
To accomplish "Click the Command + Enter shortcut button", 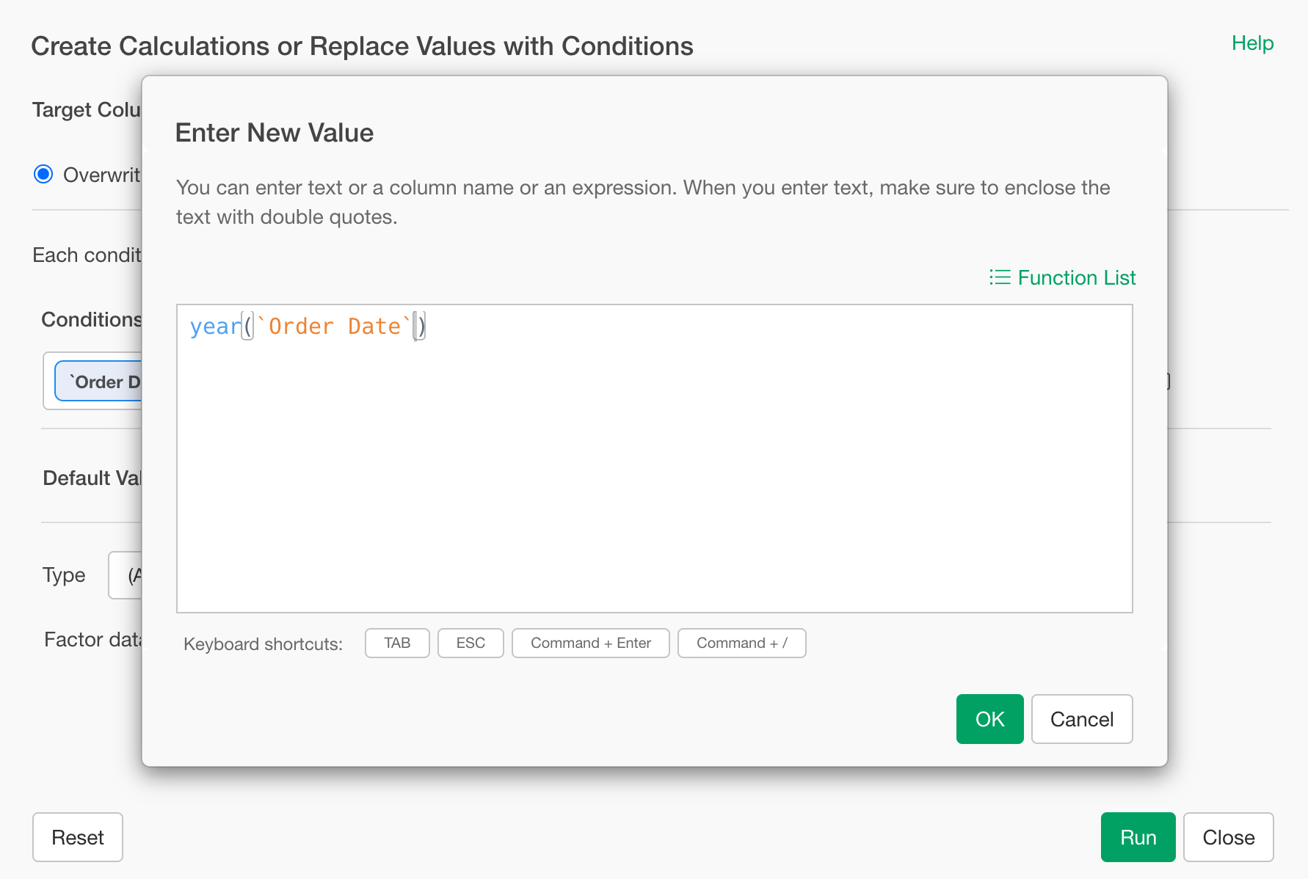I will (x=590, y=643).
